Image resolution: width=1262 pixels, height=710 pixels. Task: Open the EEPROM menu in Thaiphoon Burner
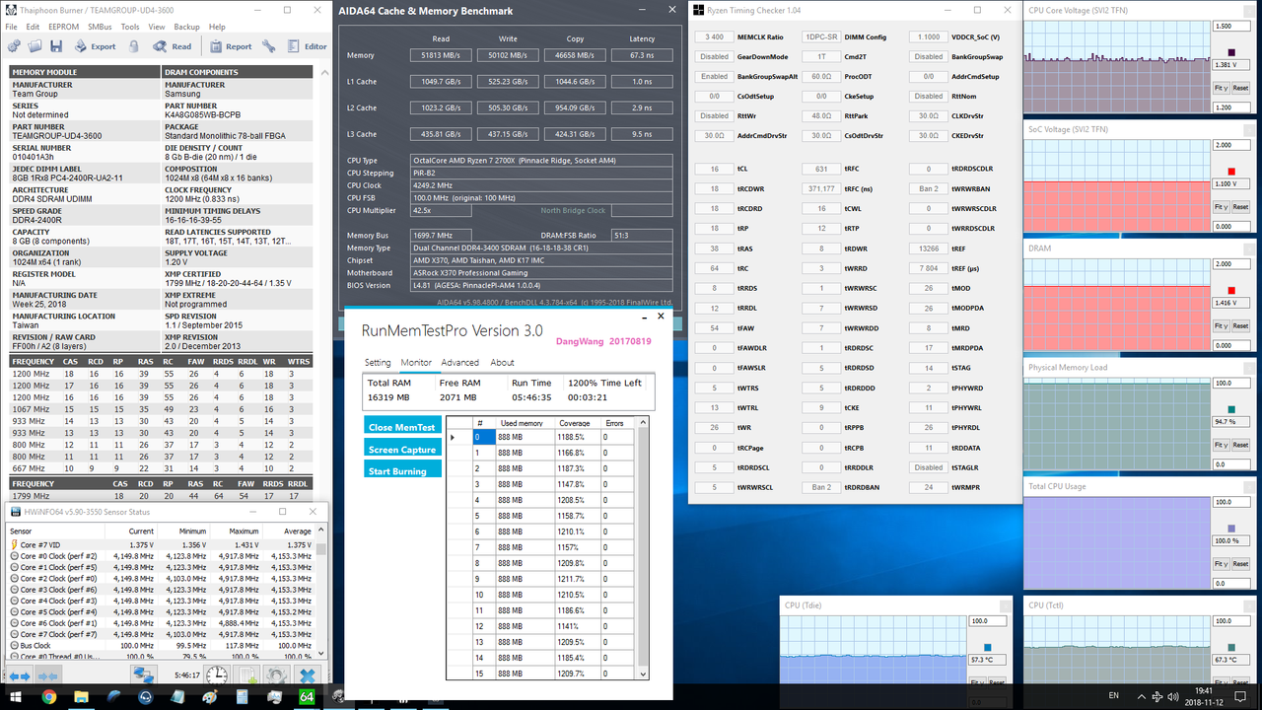(x=63, y=27)
